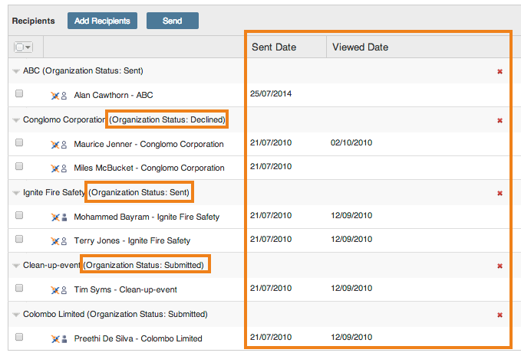The width and height of the screenshot is (521, 356).
Task: Collapse the ABC organization group
Action: 16,71
